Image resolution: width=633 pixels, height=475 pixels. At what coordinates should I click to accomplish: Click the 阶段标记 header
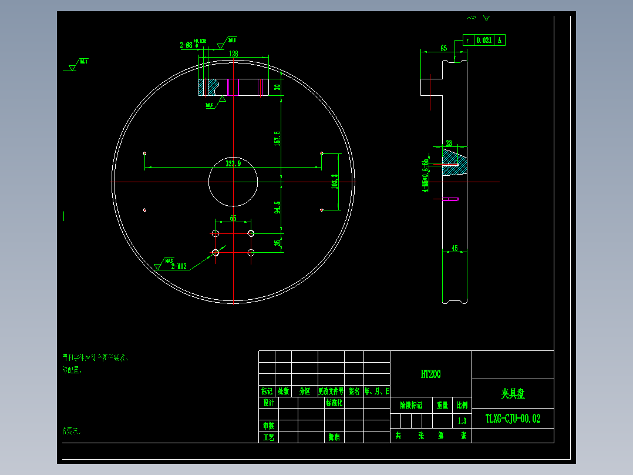pos(411,405)
